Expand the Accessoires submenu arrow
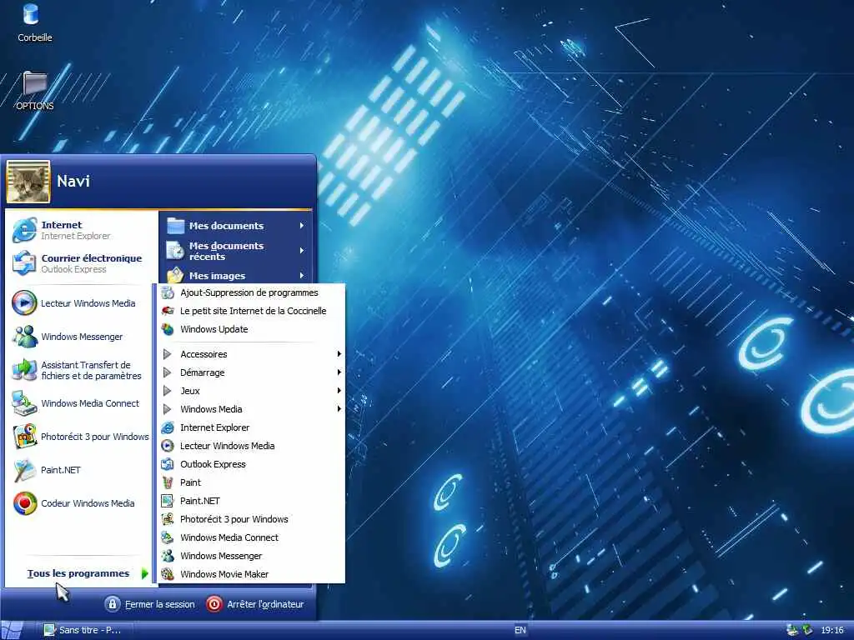Screen dimensions: 854x640 [x=339, y=354]
